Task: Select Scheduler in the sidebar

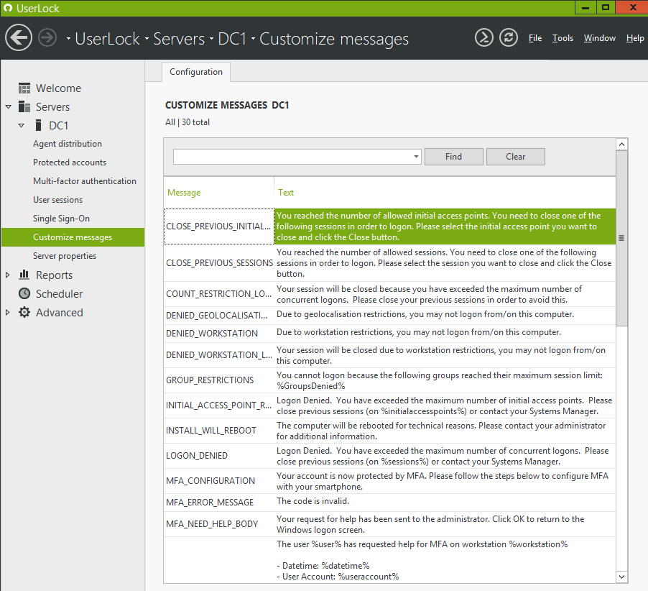Action: 59,293
